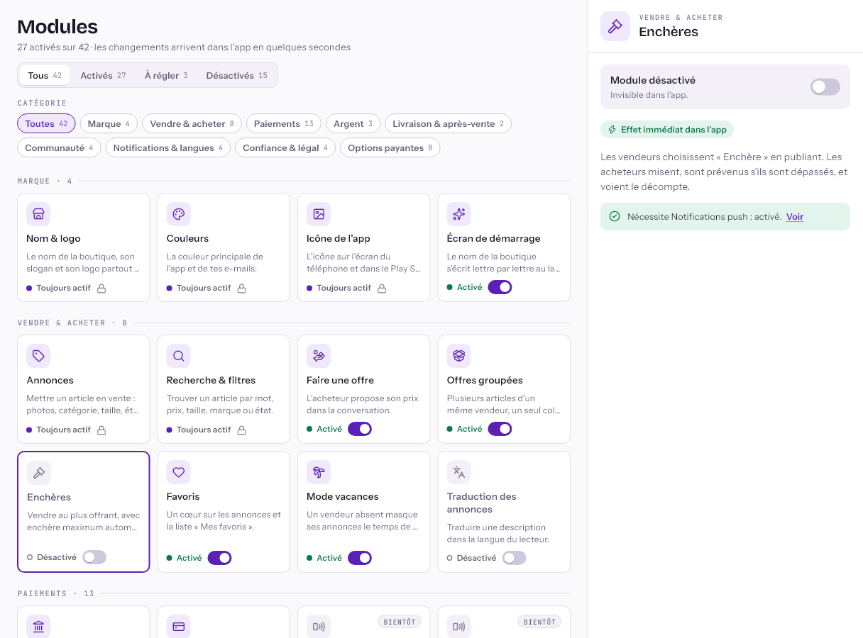Click the sparkles icon on Écran de démarrage card
863x638 pixels.
point(459,214)
